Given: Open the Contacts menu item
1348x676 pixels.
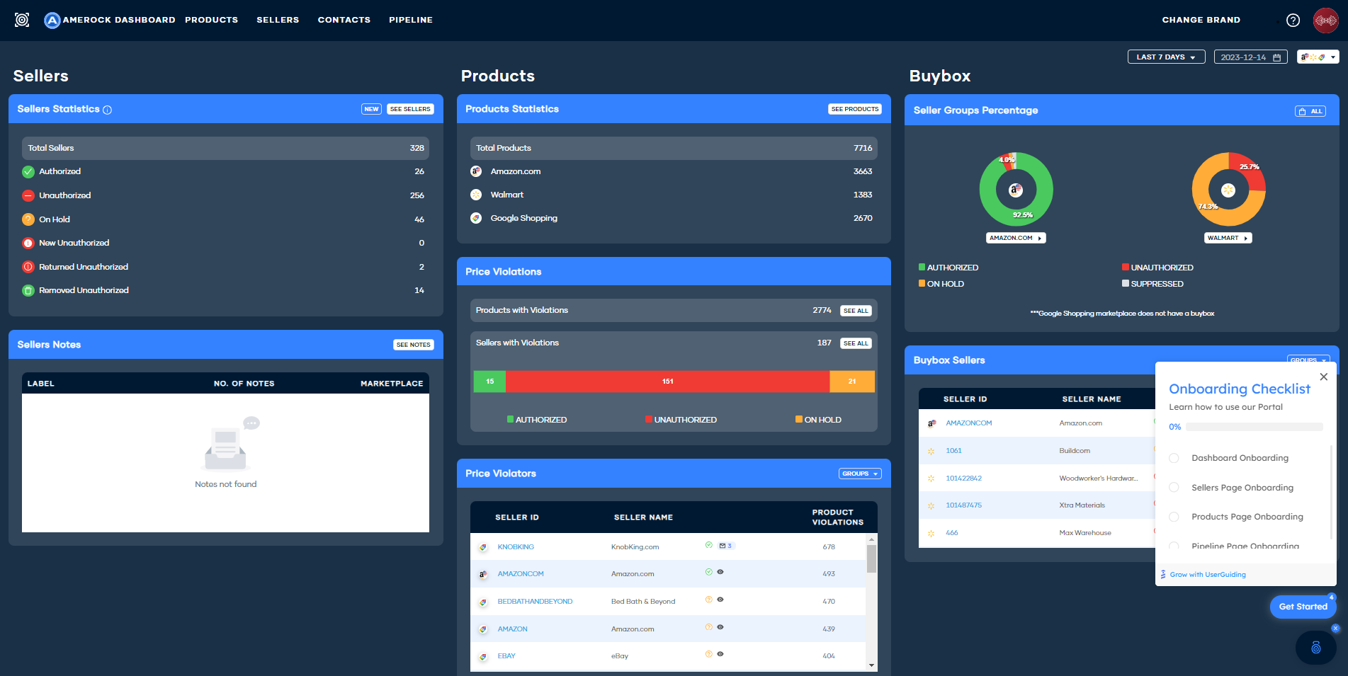Looking at the screenshot, I should (x=344, y=20).
